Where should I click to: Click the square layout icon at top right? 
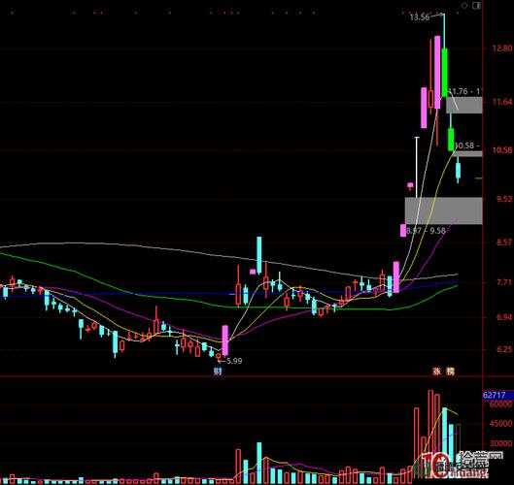(476, 6)
